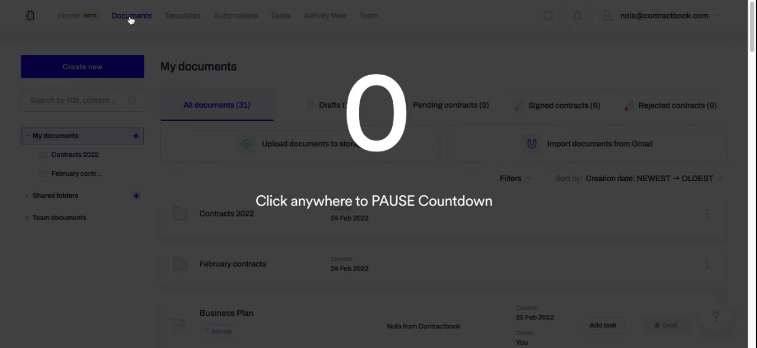The height and width of the screenshot is (348, 757).
Task: Click the Contractbook logo icon
Action: (30, 15)
